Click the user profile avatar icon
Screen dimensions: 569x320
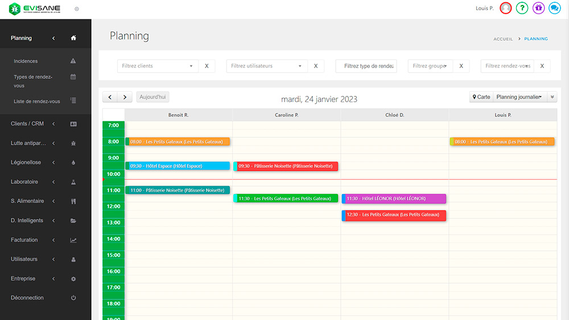click(505, 8)
